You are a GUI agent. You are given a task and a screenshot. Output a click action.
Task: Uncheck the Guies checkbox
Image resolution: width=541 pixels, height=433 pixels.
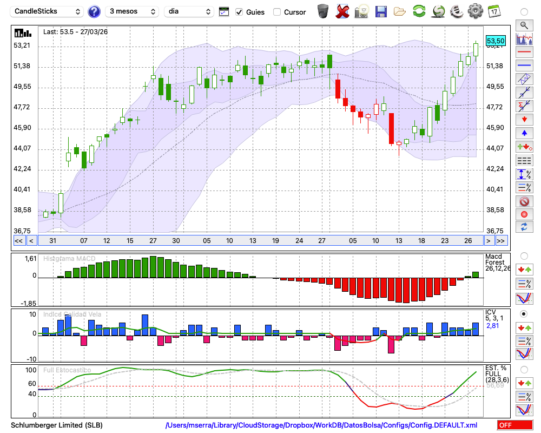239,12
